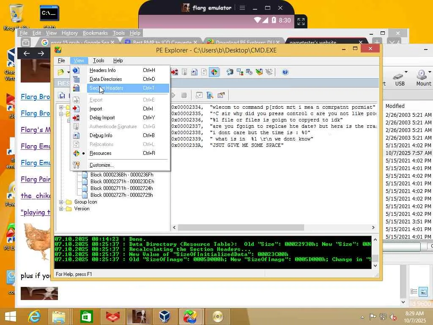Viewport: 433px width, 325px height.
Task: Click the resource window layout toolbar icon
Action: pos(199,95)
